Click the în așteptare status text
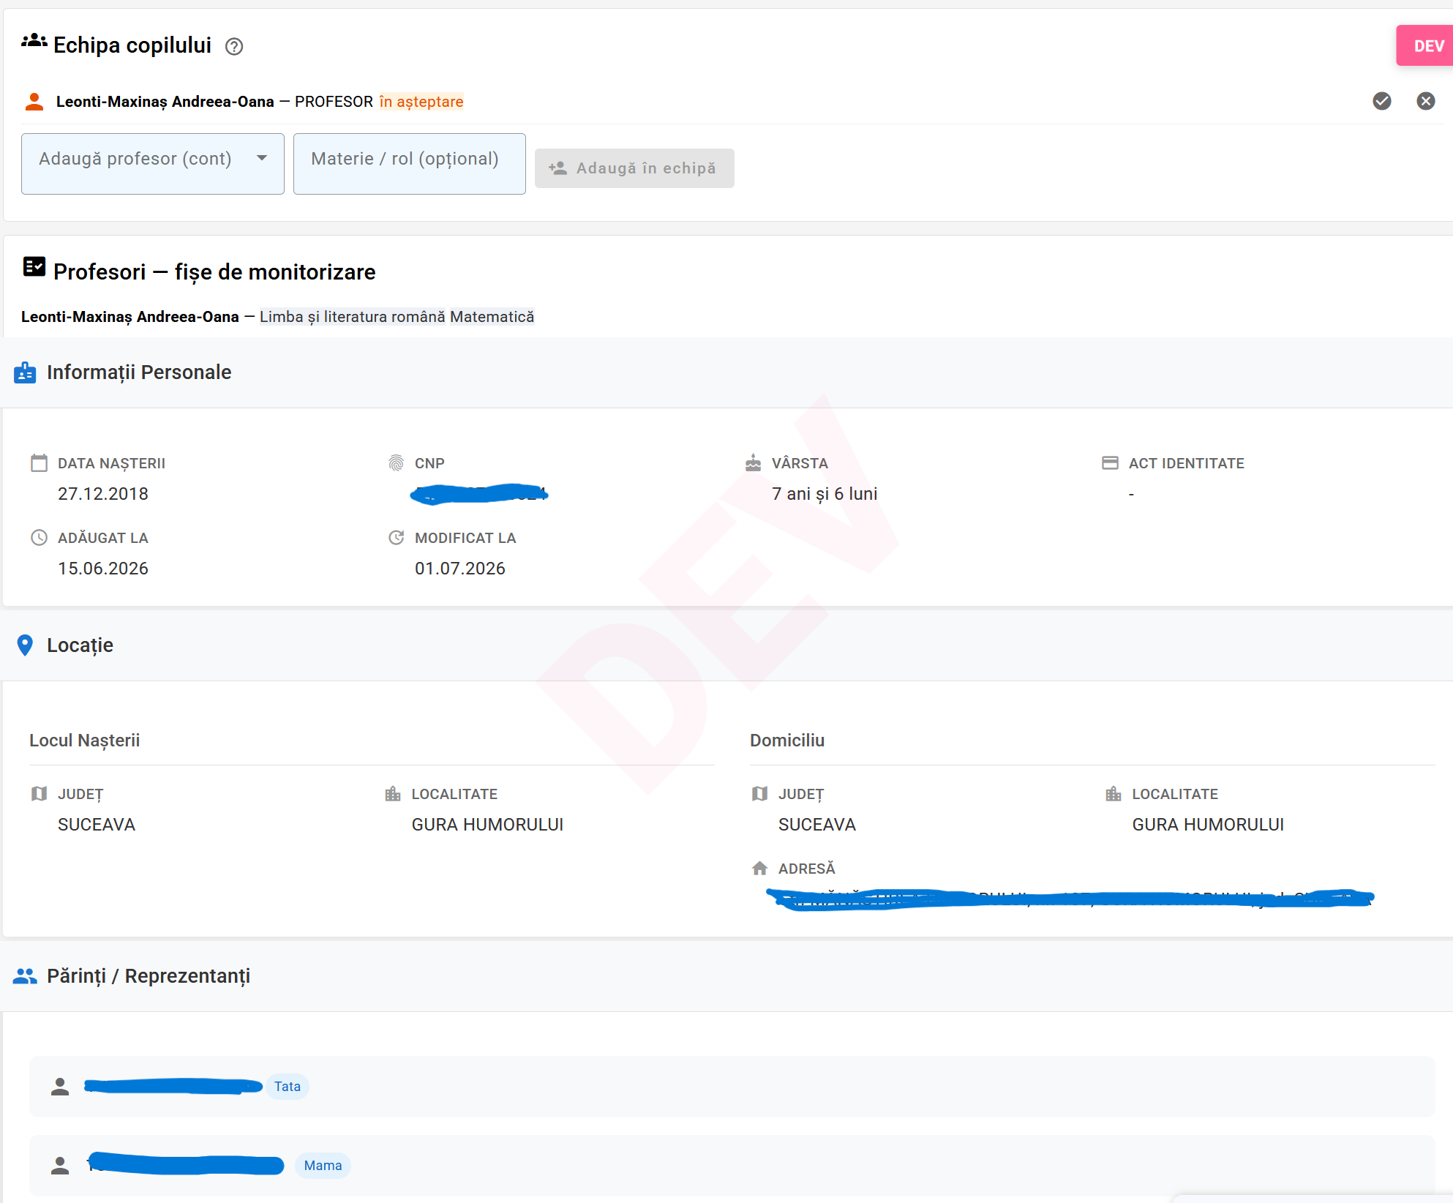This screenshot has width=1453, height=1203. [421, 102]
